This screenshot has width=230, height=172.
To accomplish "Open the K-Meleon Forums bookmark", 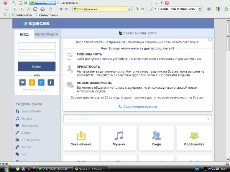I will [x=46, y=15].
